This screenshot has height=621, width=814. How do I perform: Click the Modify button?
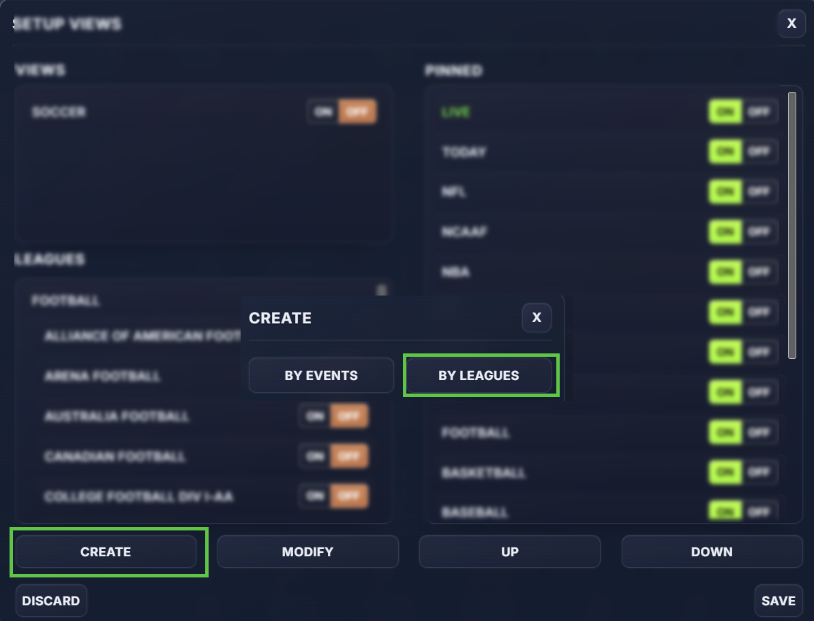308,552
